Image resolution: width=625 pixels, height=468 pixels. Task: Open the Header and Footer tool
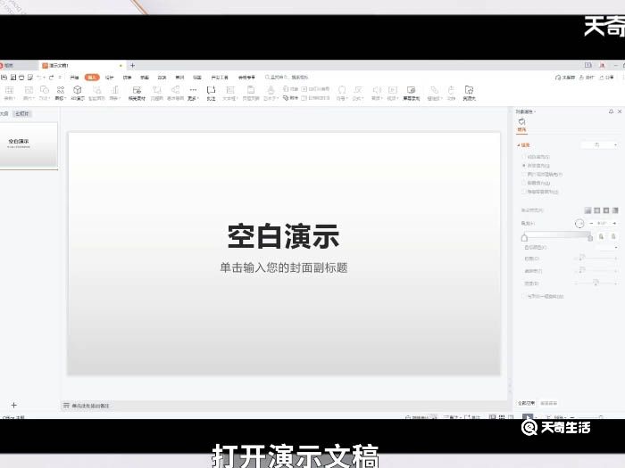251,93
